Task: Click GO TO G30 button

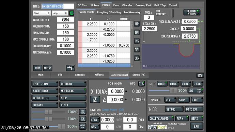Action: [194, 109]
